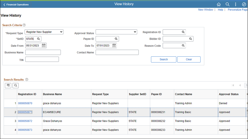The image size is (248, 139).
Task: Click the Payee ID lookup icon
Action: tap(116, 39)
